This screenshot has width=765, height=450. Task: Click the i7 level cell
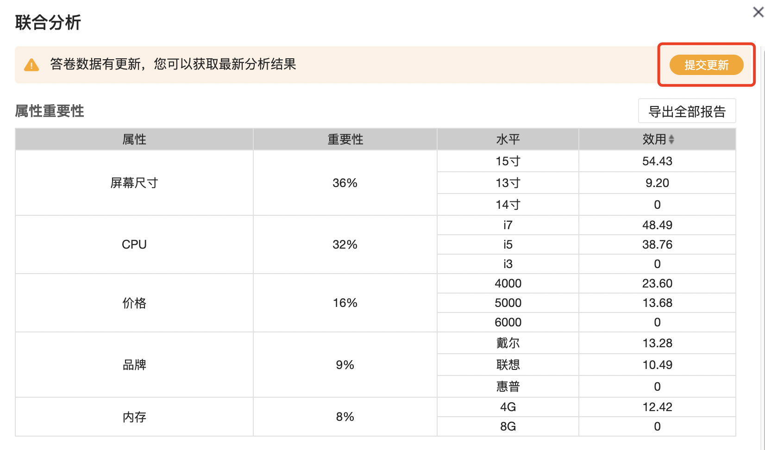508,225
